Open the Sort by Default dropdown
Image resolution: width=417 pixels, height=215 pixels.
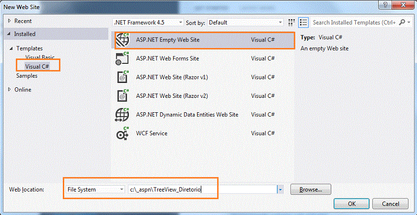click(245, 22)
